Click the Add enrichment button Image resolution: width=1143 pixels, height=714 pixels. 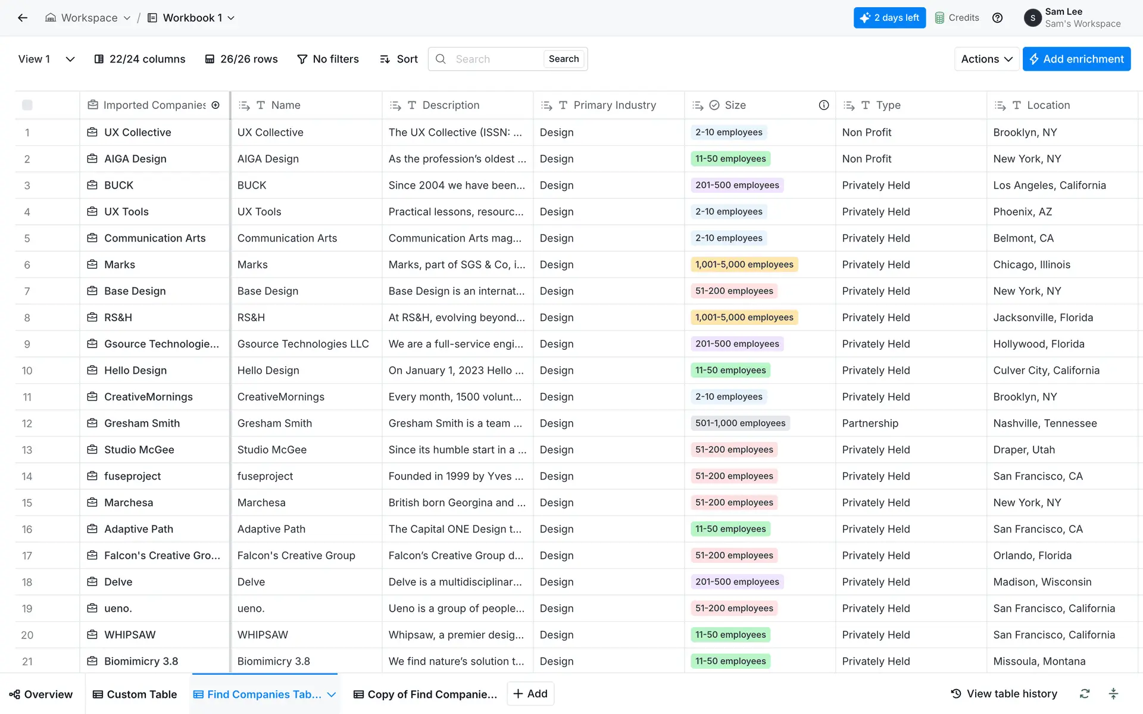1076,59
